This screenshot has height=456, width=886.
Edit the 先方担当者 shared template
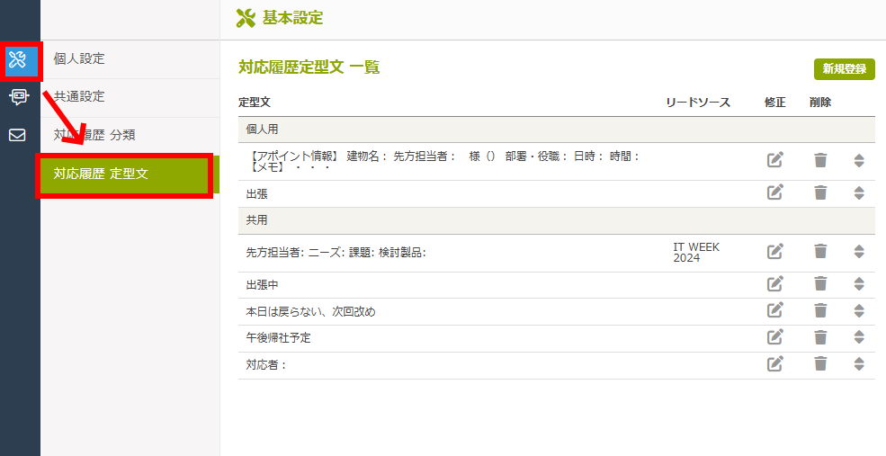pos(774,252)
